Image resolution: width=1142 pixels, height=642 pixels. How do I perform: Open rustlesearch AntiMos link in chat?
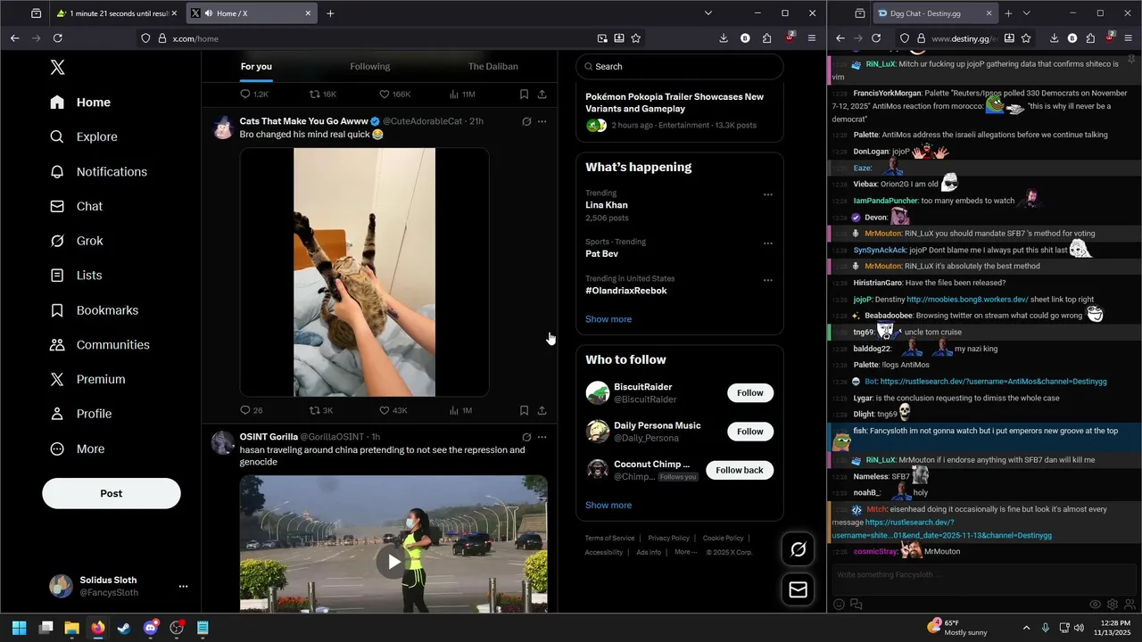[993, 382]
